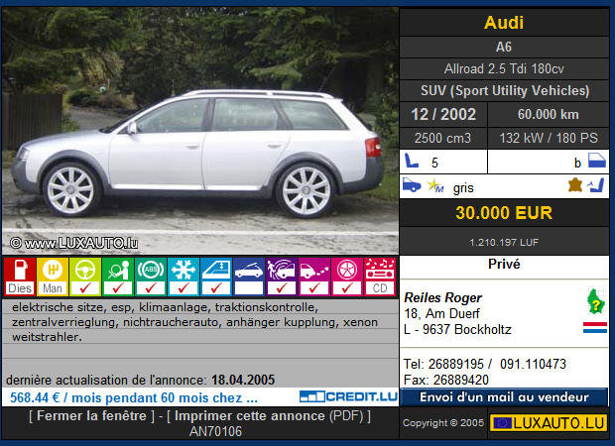Image resolution: width=615 pixels, height=446 pixels.
Task: Click the CD radio icon
Action: tap(381, 270)
